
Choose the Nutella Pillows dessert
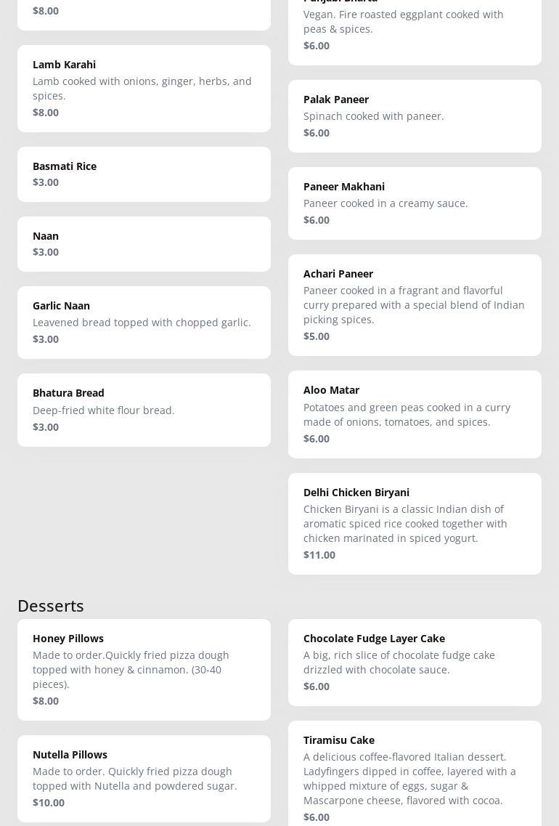pos(144,778)
